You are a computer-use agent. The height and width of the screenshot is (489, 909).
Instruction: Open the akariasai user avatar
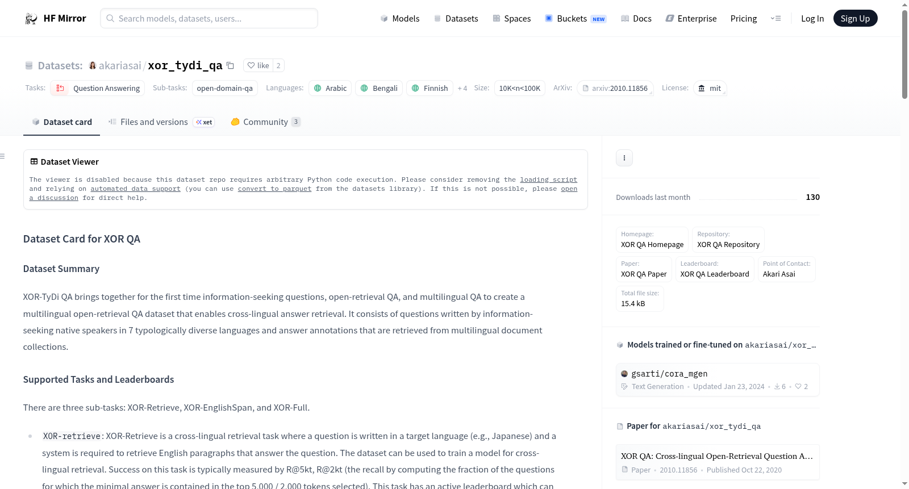[x=93, y=65]
